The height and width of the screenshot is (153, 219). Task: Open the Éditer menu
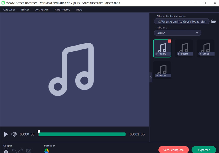pos(25,10)
